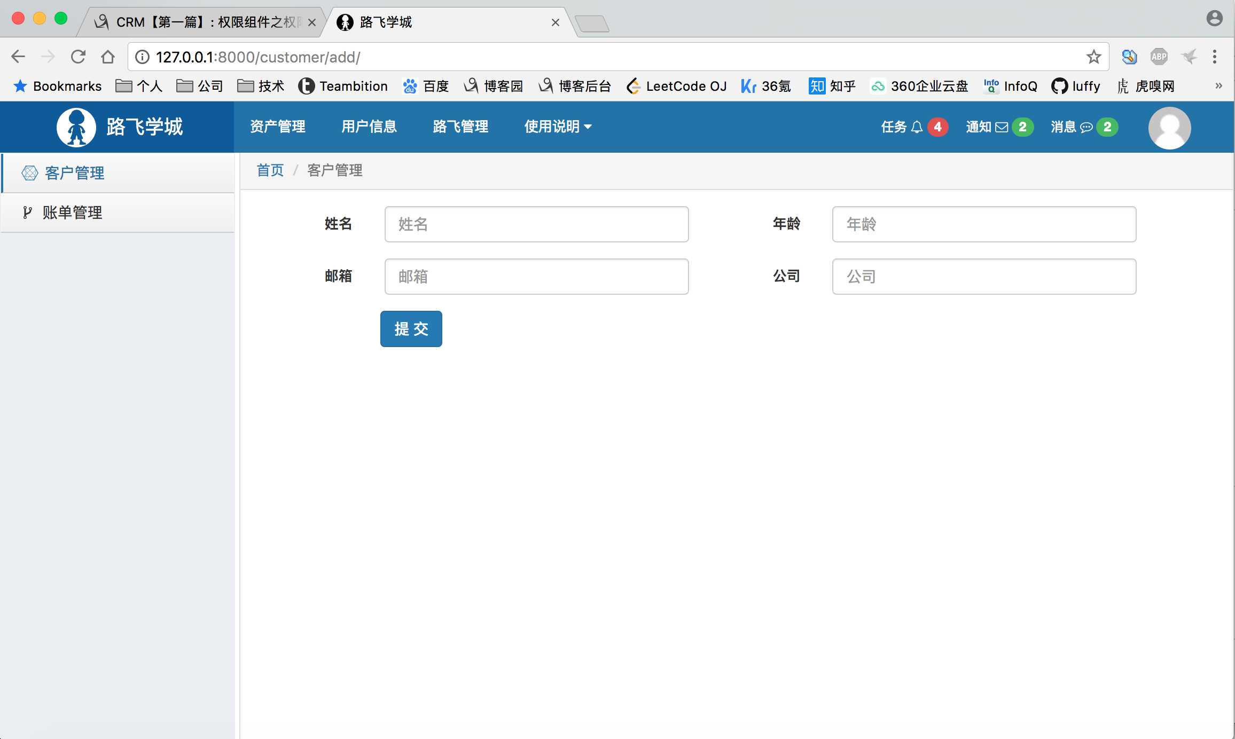Bookmark this page with the star icon

pyautogui.click(x=1093, y=57)
